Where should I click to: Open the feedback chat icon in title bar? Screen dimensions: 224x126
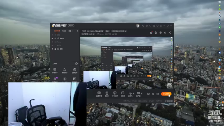tap(150, 26)
